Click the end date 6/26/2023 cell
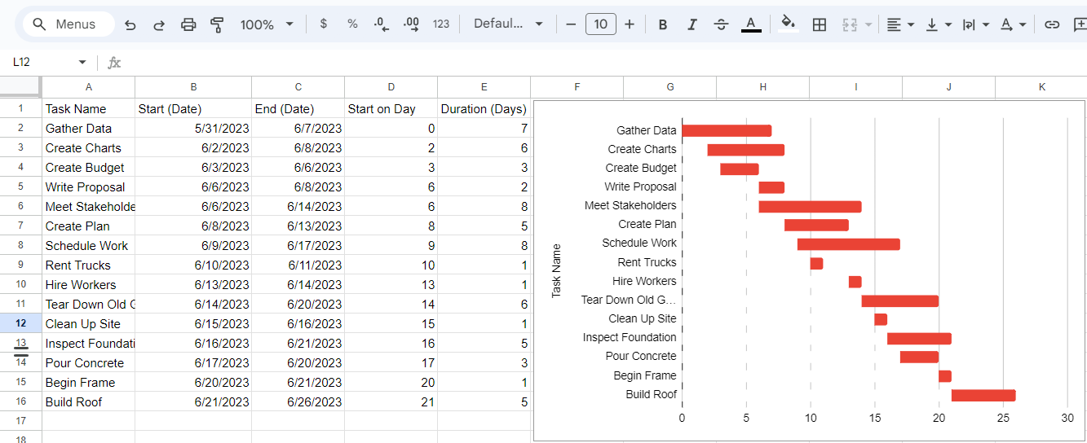This screenshot has height=443, width=1087. (298, 401)
